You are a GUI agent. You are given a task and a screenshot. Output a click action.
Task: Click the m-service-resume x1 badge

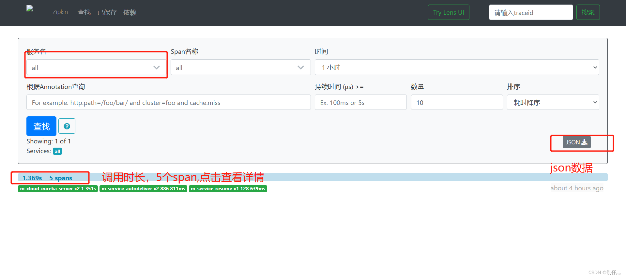pos(228,189)
